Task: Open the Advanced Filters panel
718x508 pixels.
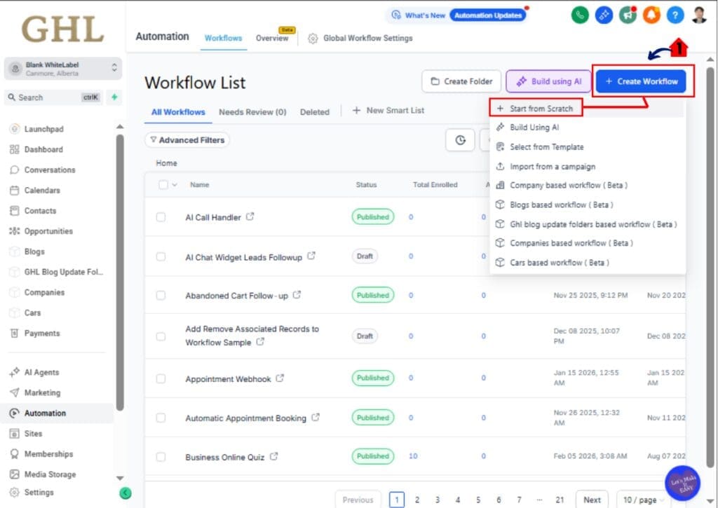Action: (x=187, y=140)
